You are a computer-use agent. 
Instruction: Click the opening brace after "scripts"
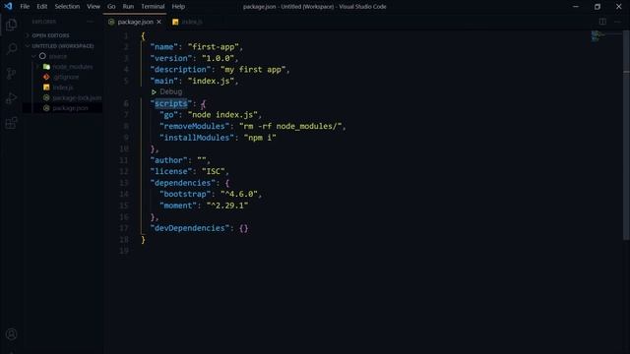204,103
